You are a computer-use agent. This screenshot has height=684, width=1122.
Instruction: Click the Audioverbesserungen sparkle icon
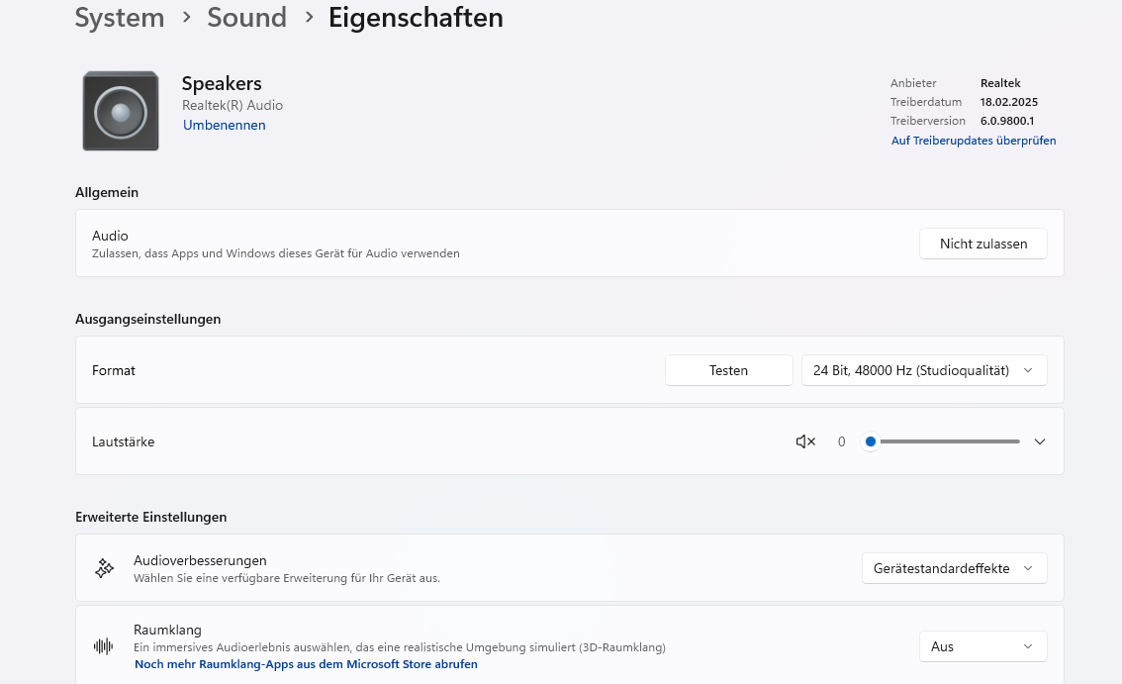click(x=105, y=568)
